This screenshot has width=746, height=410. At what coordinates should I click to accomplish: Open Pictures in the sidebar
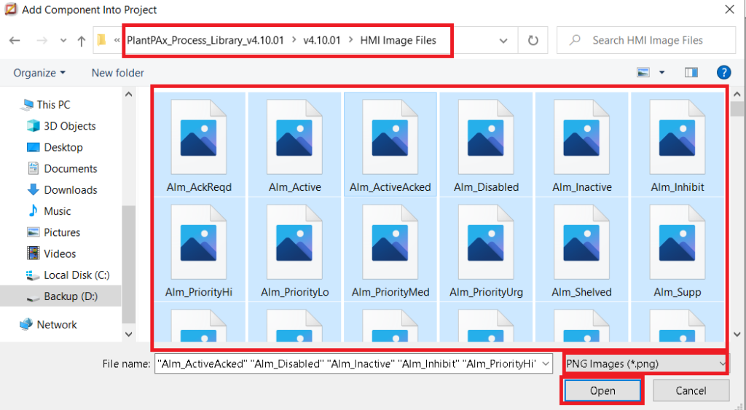53,232
